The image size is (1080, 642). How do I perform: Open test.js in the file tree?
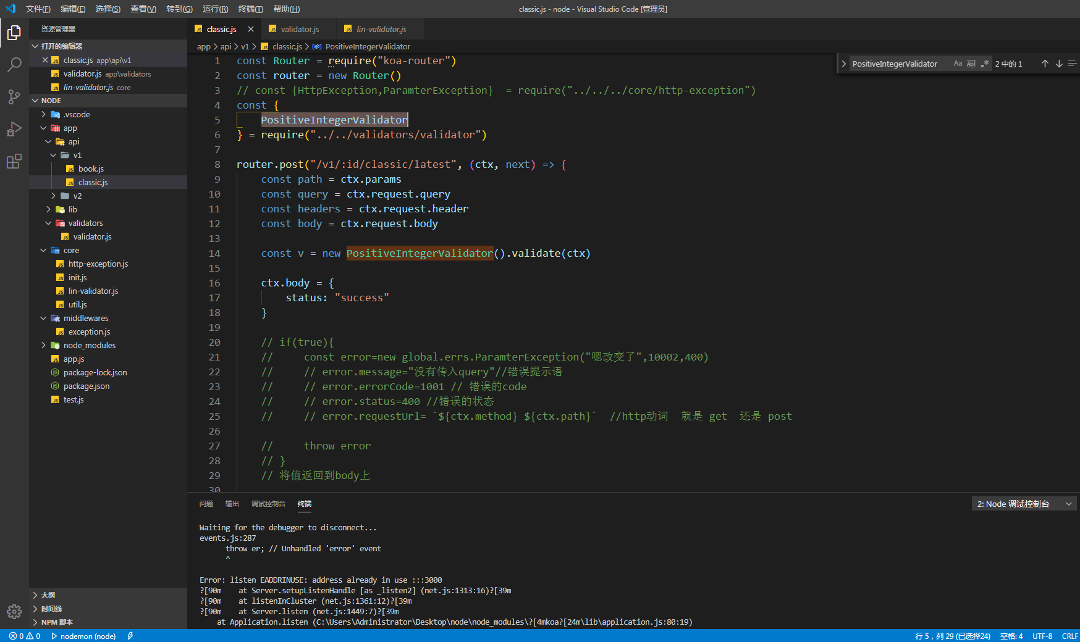coord(108,399)
